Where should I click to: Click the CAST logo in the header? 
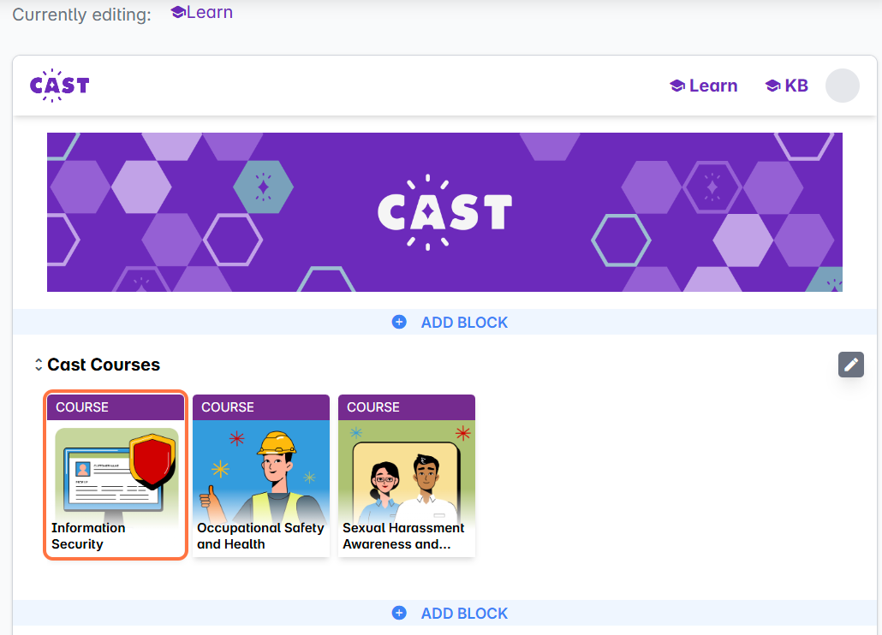click(x=59, y=86)
